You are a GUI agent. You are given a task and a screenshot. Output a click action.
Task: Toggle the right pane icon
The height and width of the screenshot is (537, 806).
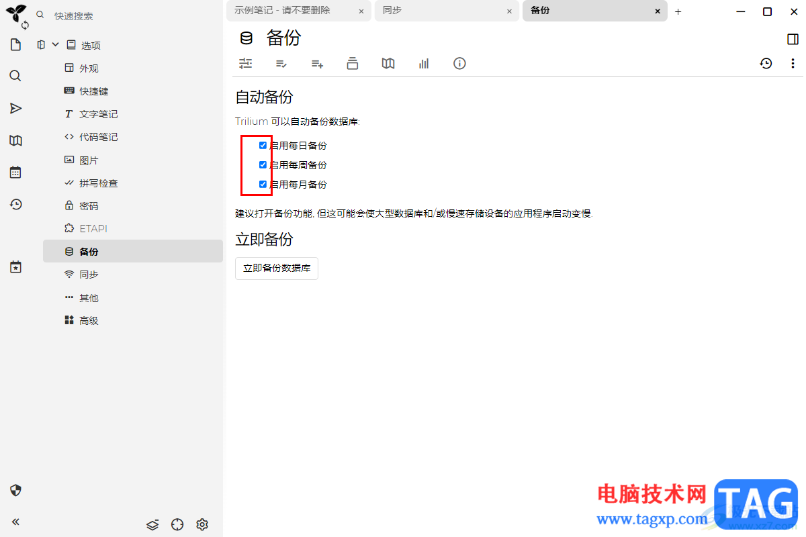pyautogui.click(x=793, y=39)
